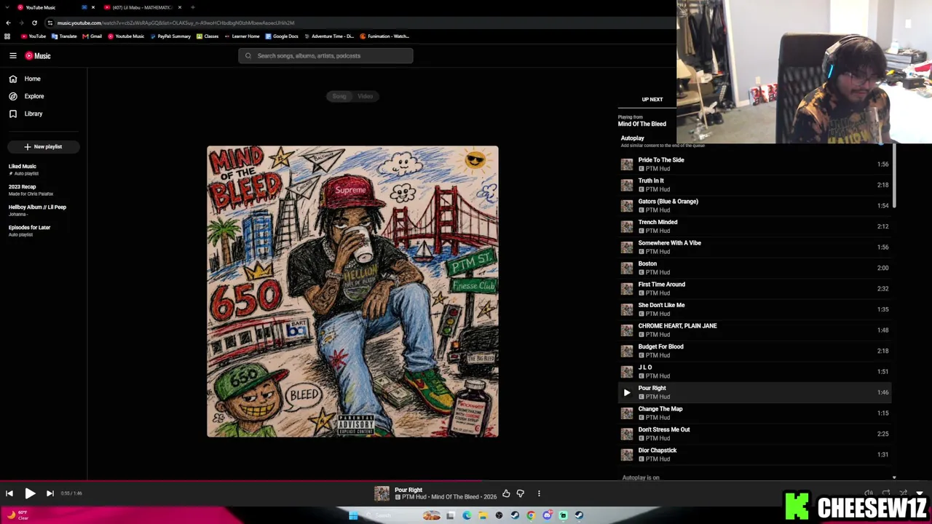Click the YouTube Music logo
The width and height of the screenshot is (932, 524).
(38, 55)
